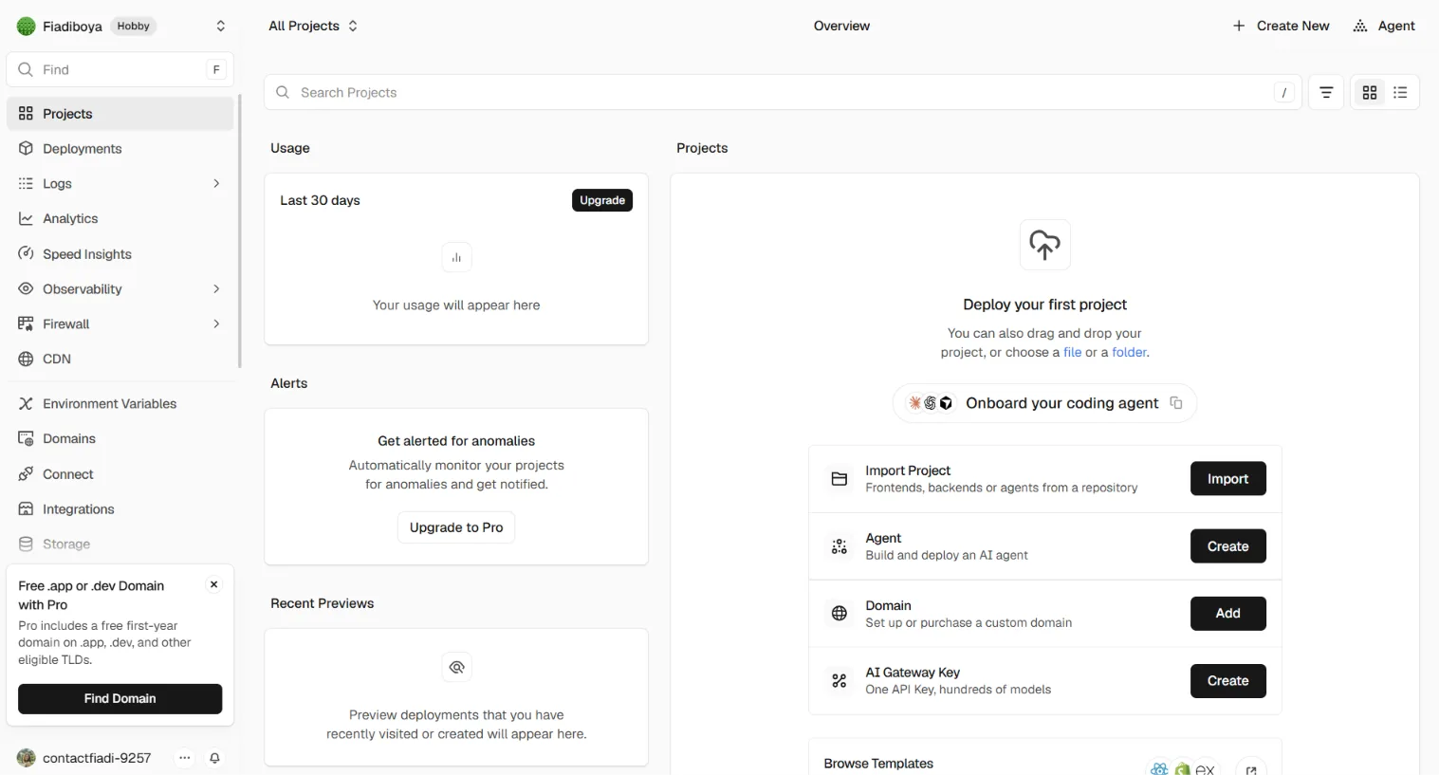Click the Connect plug icon

click(x=27, y=474)
